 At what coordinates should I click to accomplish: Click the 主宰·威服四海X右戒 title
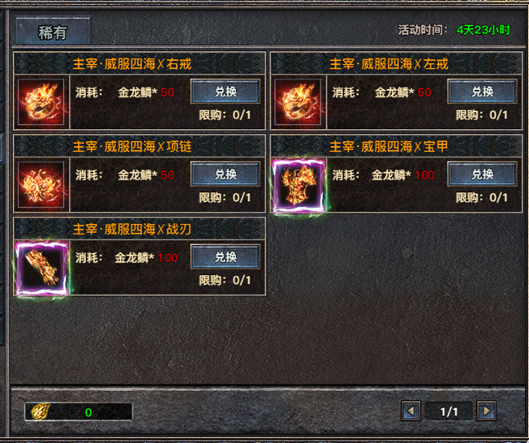(132, 64)
